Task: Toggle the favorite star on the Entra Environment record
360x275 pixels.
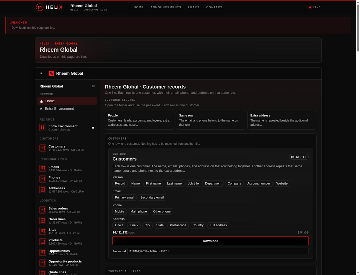Action: [x=93, y=127]
